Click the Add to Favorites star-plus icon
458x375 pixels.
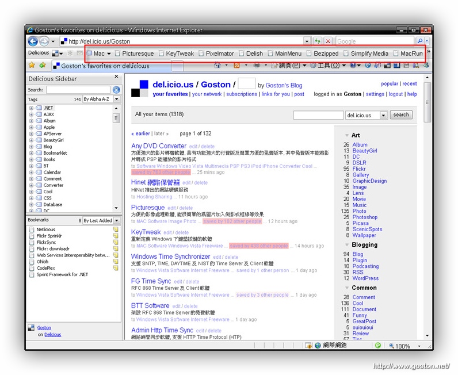[x=43, y=65]
